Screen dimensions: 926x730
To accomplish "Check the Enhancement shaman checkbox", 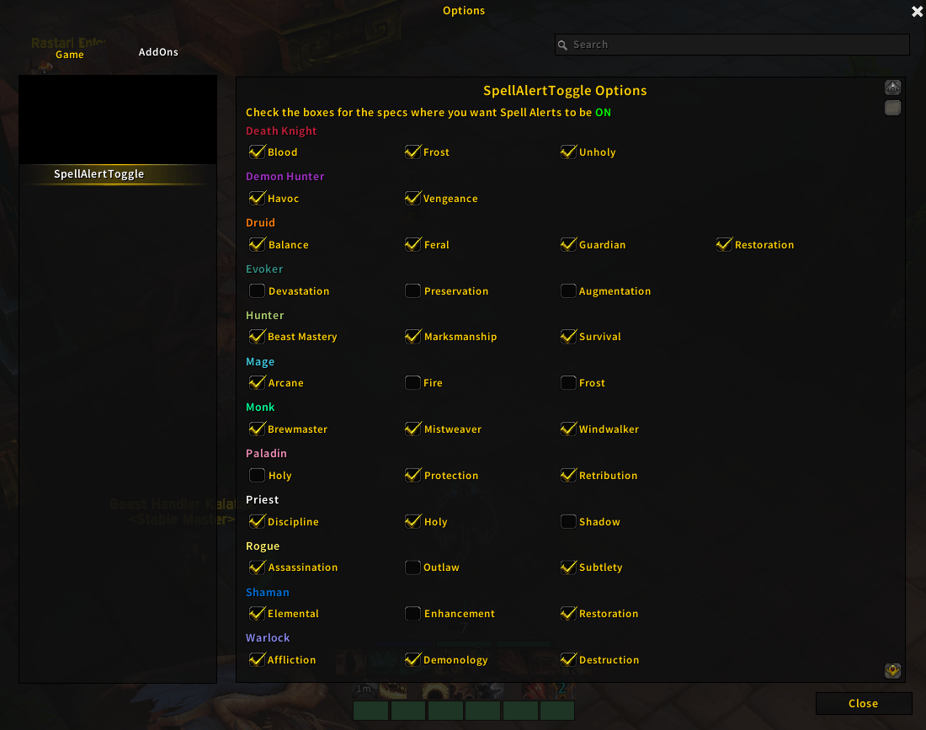I will (412, 613).
